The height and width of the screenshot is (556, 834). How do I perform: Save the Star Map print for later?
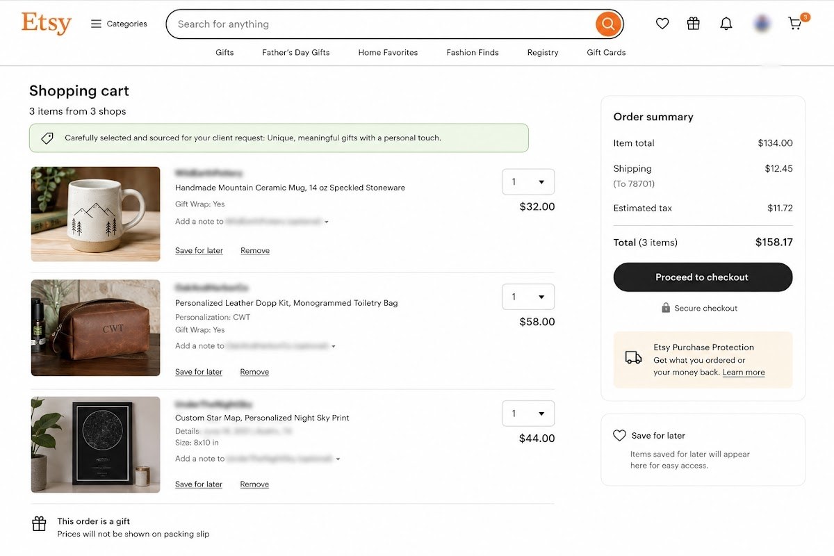199,484
